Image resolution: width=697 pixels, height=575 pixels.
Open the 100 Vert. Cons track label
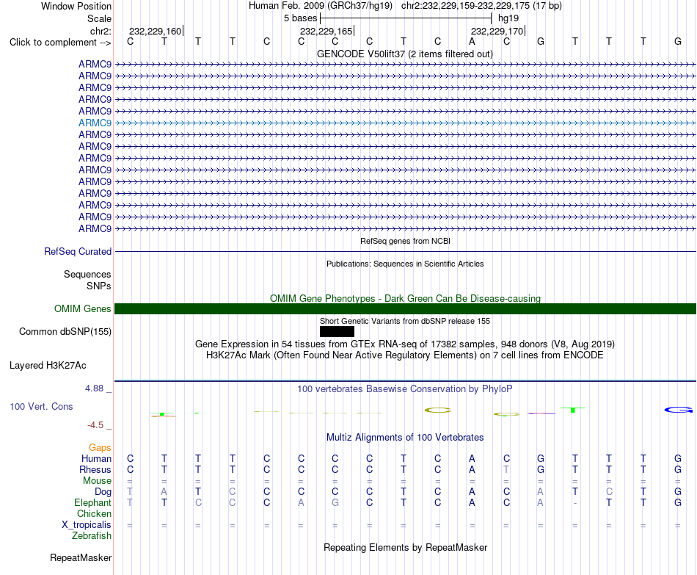click(41, 406)
